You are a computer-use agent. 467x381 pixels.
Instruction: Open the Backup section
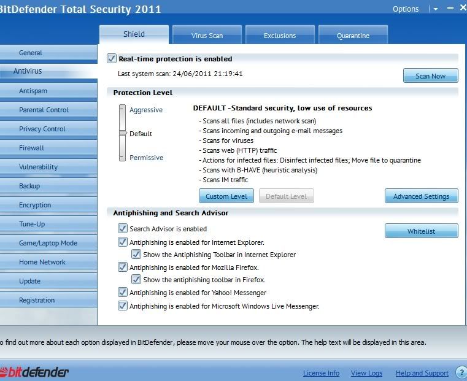(x=48, y=186)
